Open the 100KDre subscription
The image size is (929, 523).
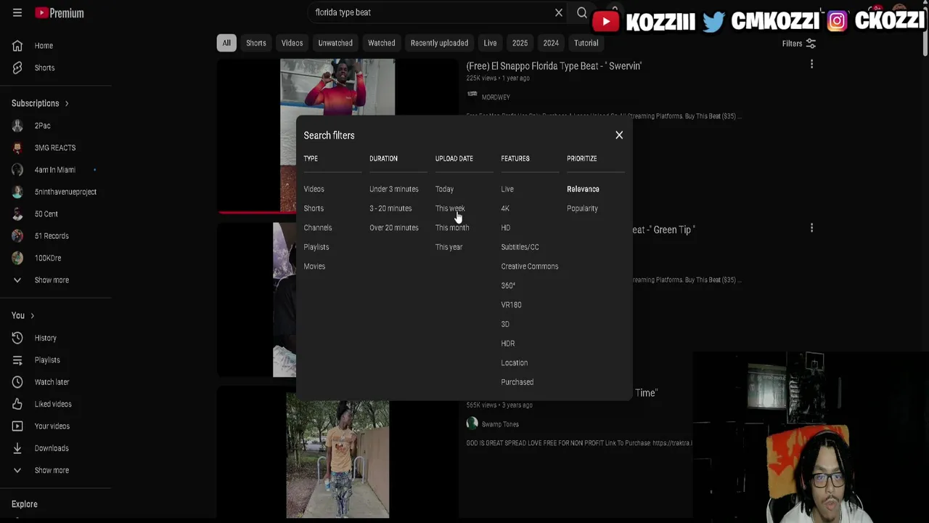click(48, 258)
